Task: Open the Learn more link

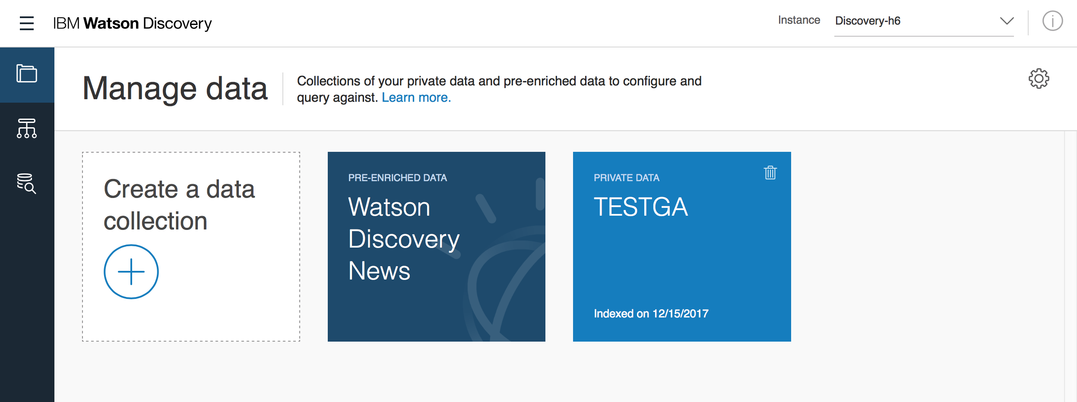Action: [417, 97]
